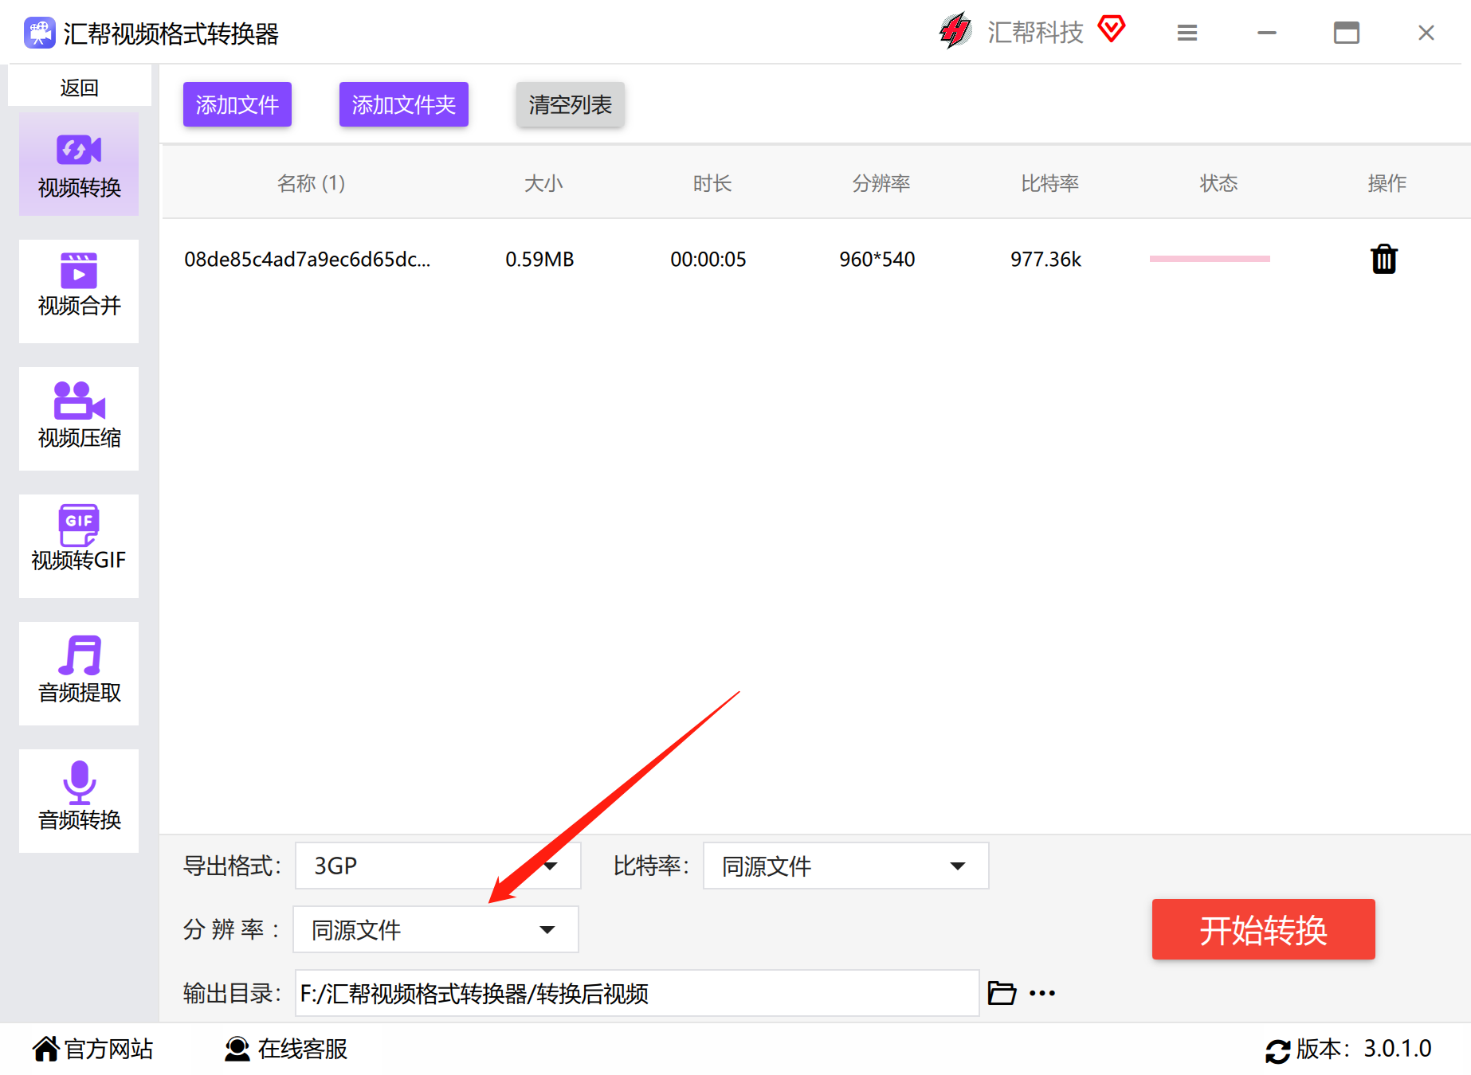Expand the 导出格式 3GP dropdown
Viewport: 1471px width, 1075px height.
(x=438, y=866)
